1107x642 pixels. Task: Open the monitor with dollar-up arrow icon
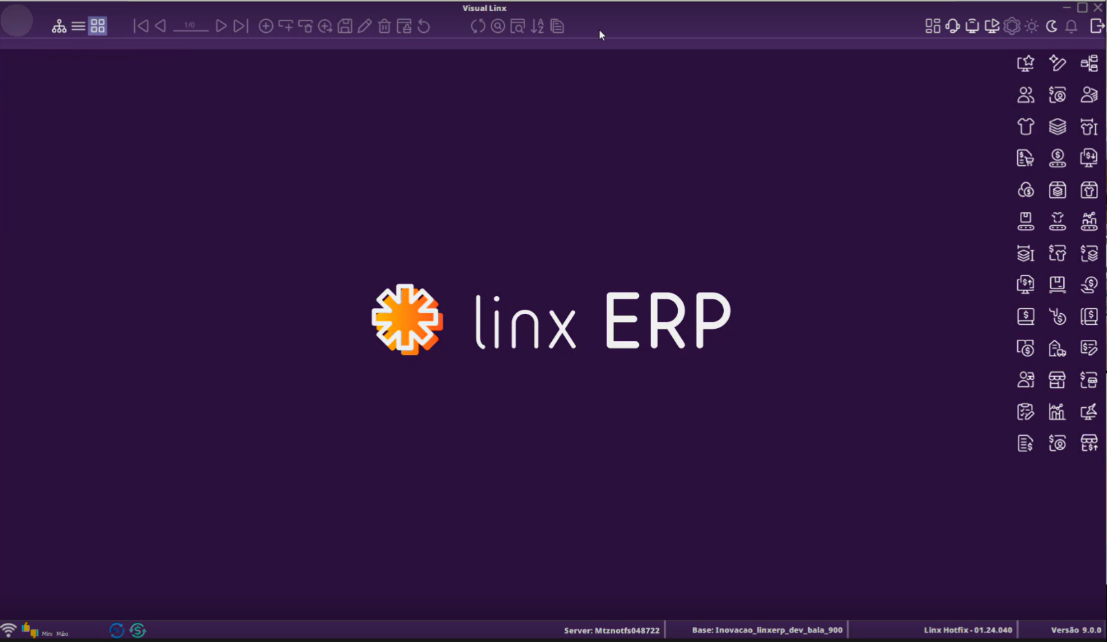click(x=1025, y=284)
